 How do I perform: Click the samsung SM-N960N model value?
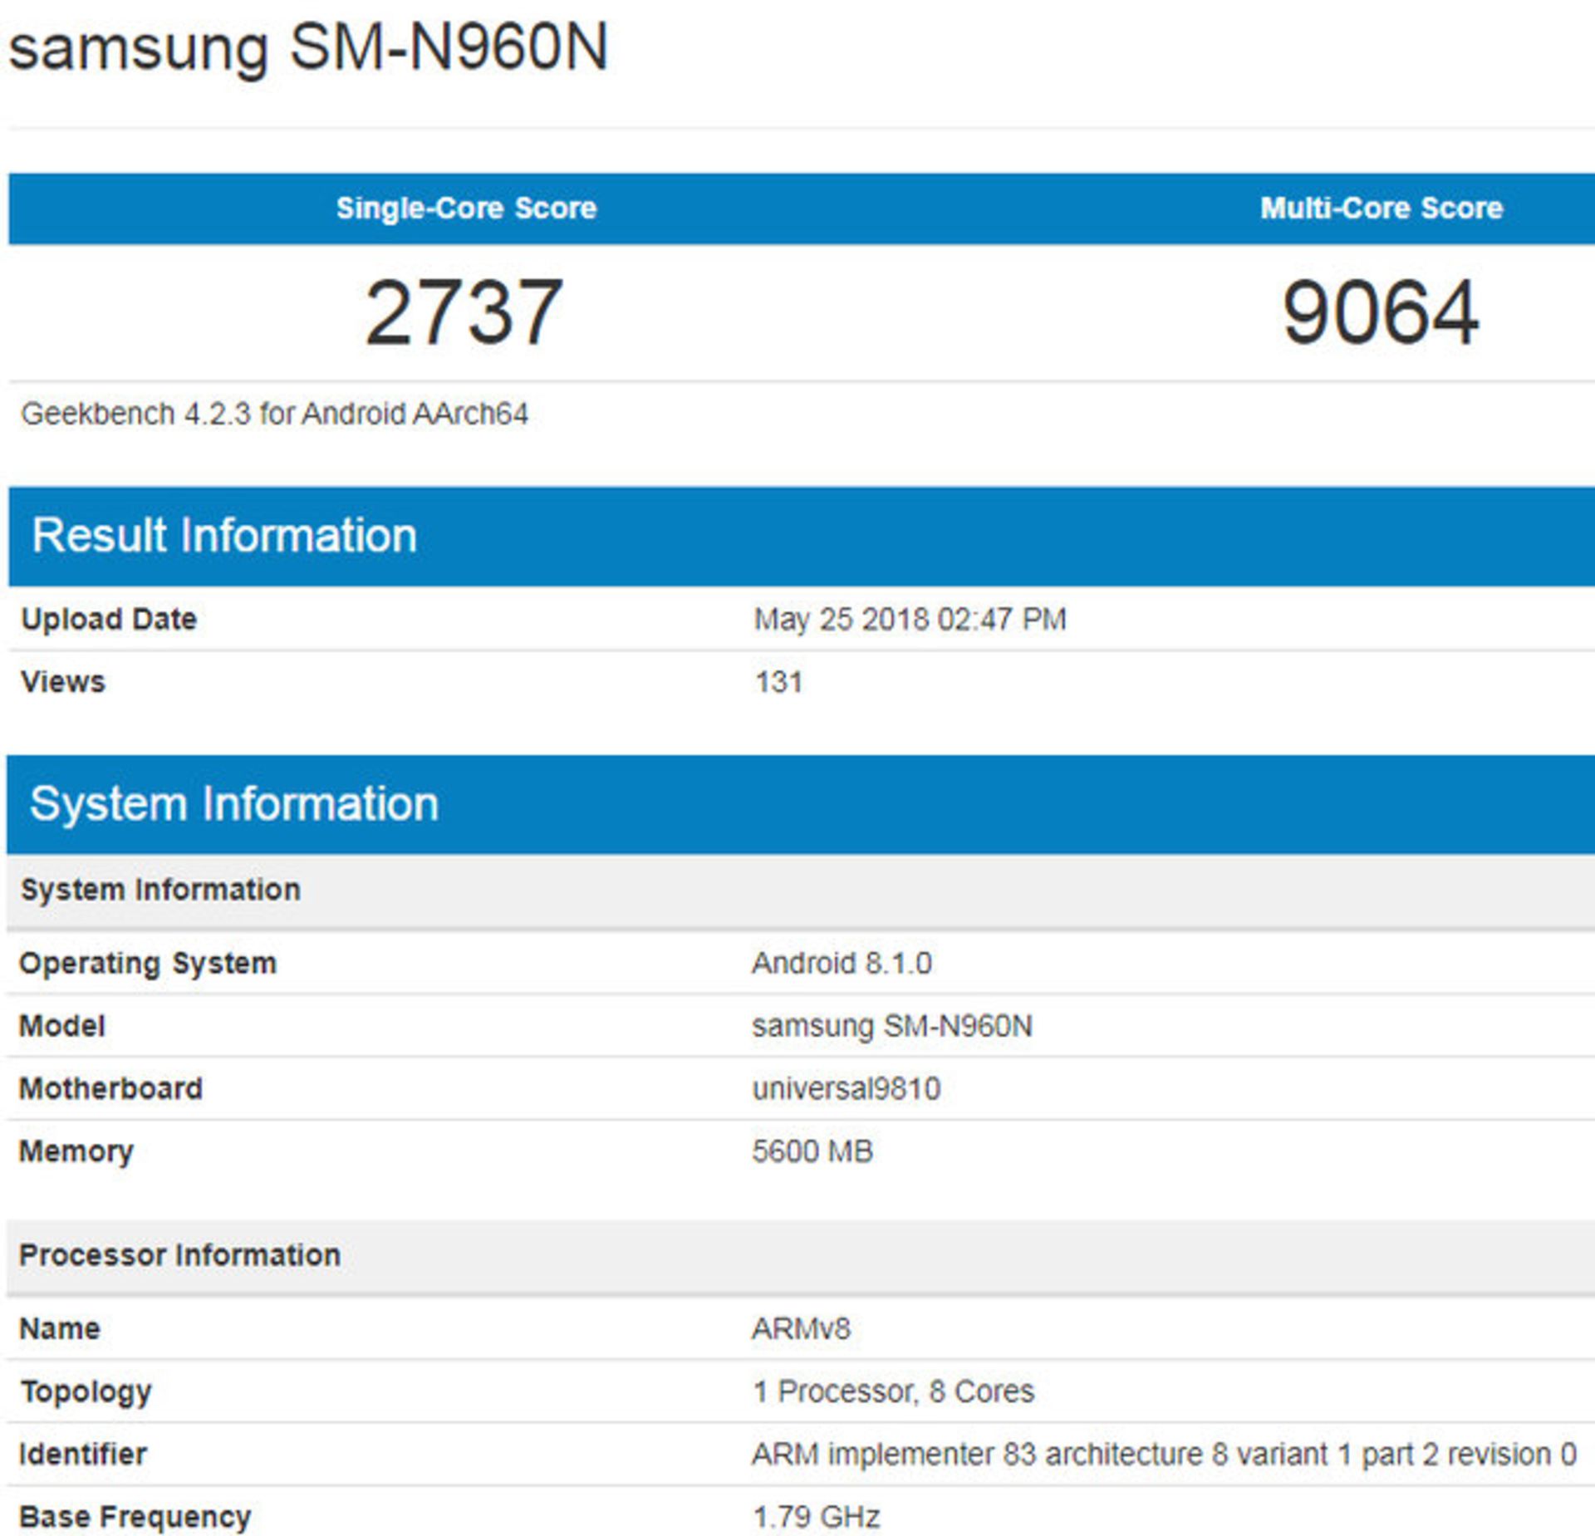(x=891, y=1026)
